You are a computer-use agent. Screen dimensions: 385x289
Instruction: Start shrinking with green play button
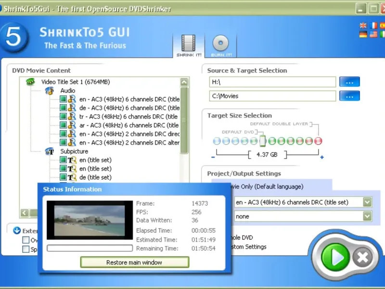coord(335,257)
